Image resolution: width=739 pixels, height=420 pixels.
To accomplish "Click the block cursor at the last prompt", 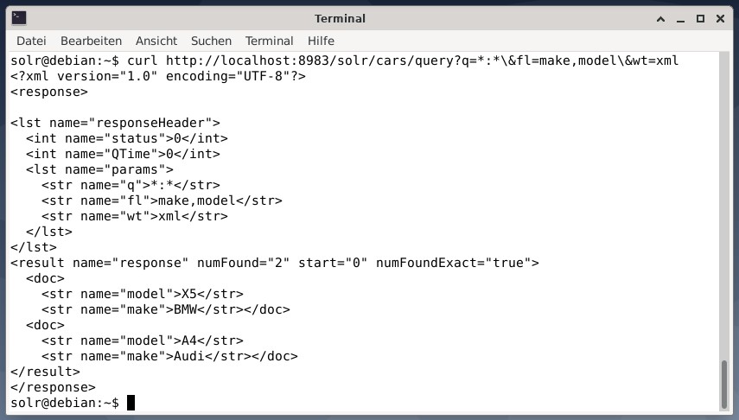I will [131, 403].
